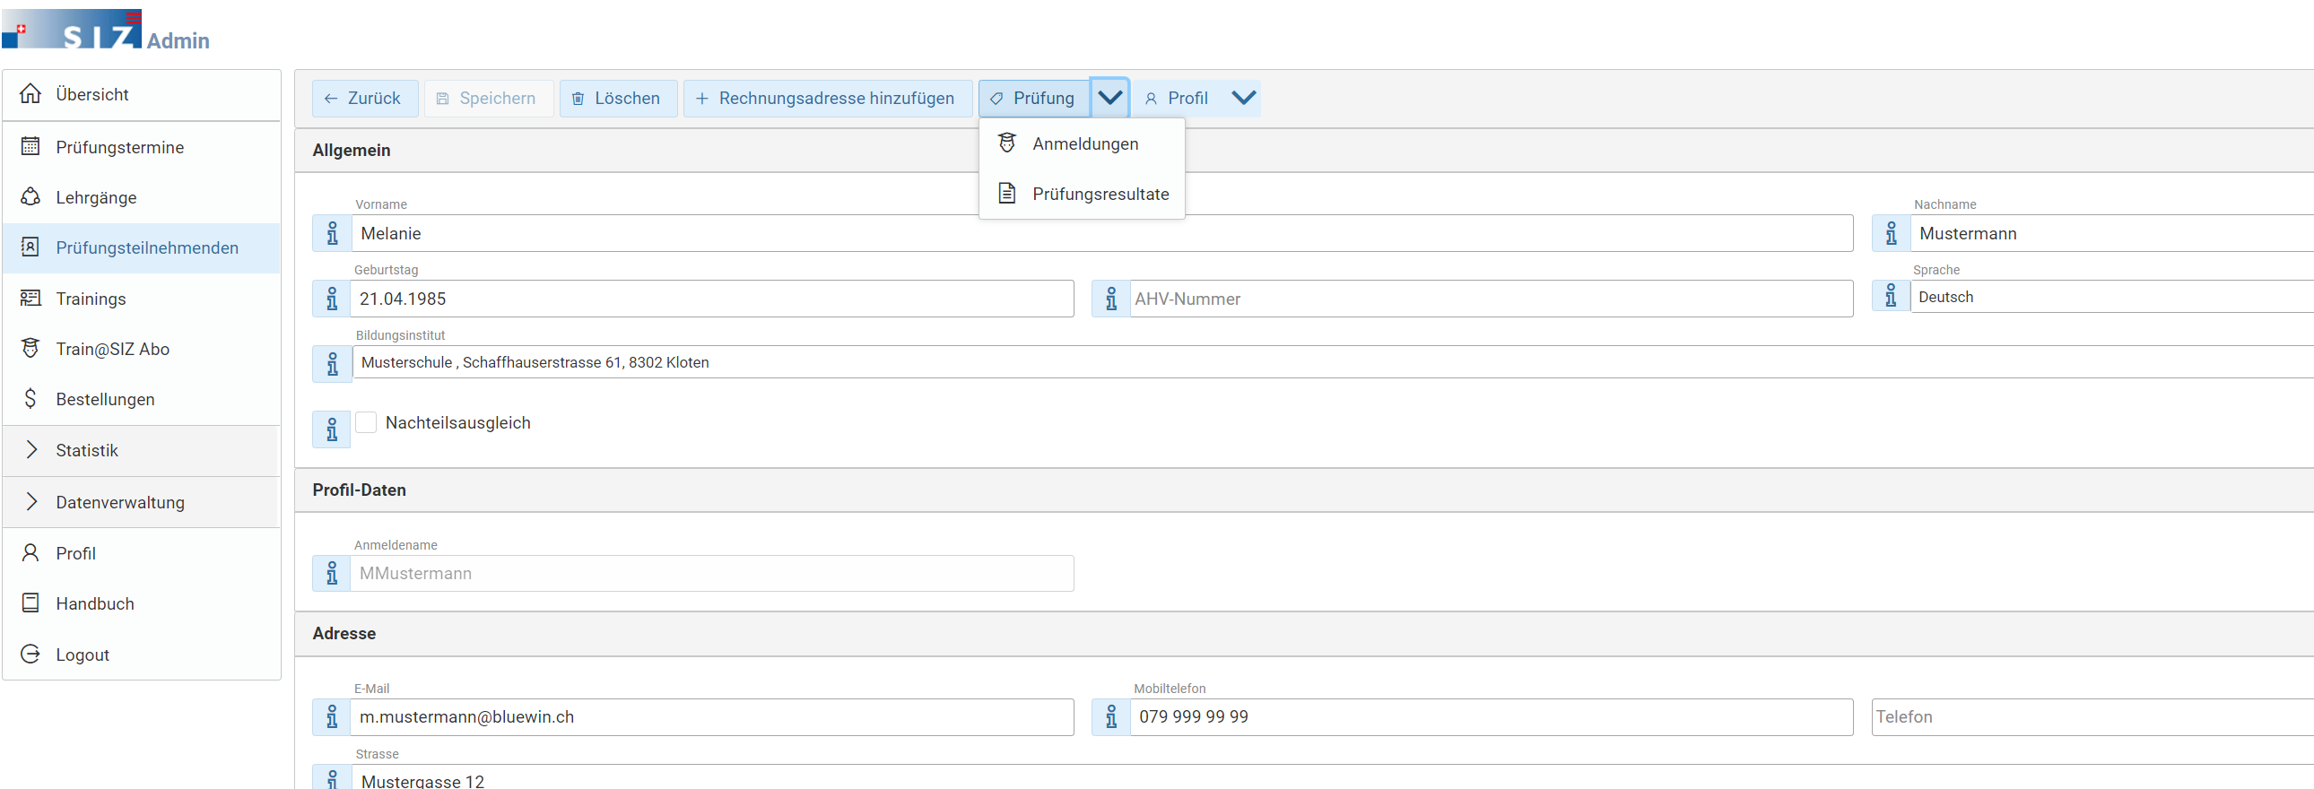2314x789 pixels.
Task: Click the Logout arrow icon
Action: tap(30, 654)
